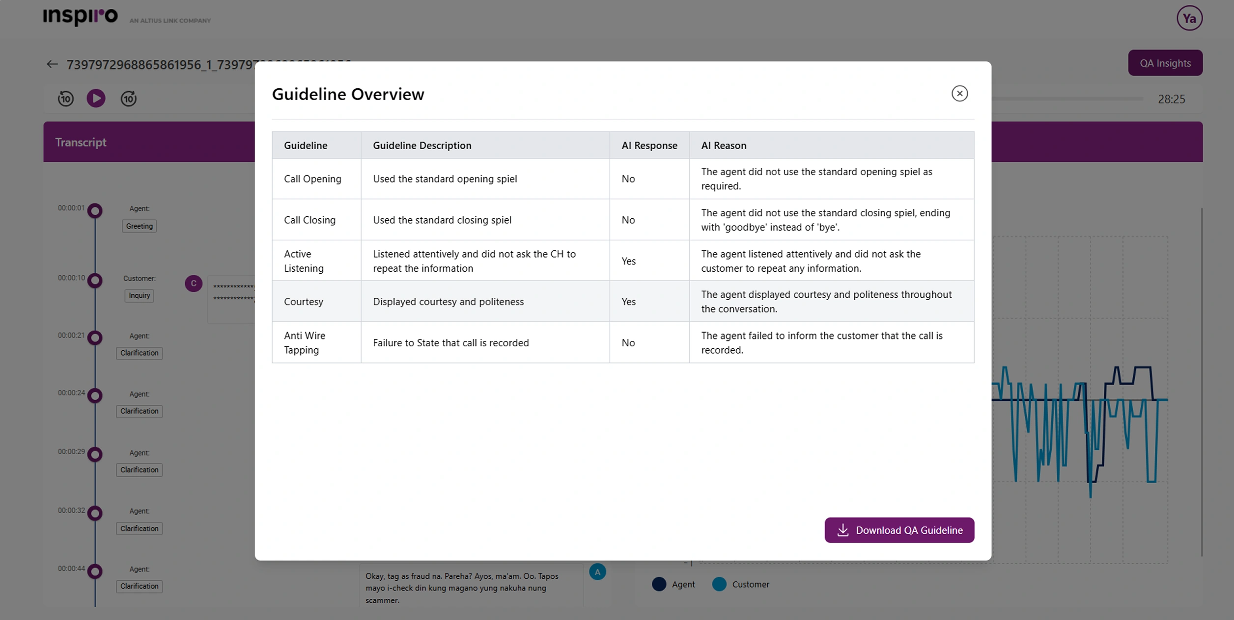
Task: Toggle the Agent legend color dot
Action: coord(659,584)
